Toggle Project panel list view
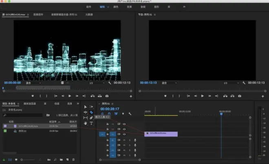Screen dimensions: 269x164 10,160
